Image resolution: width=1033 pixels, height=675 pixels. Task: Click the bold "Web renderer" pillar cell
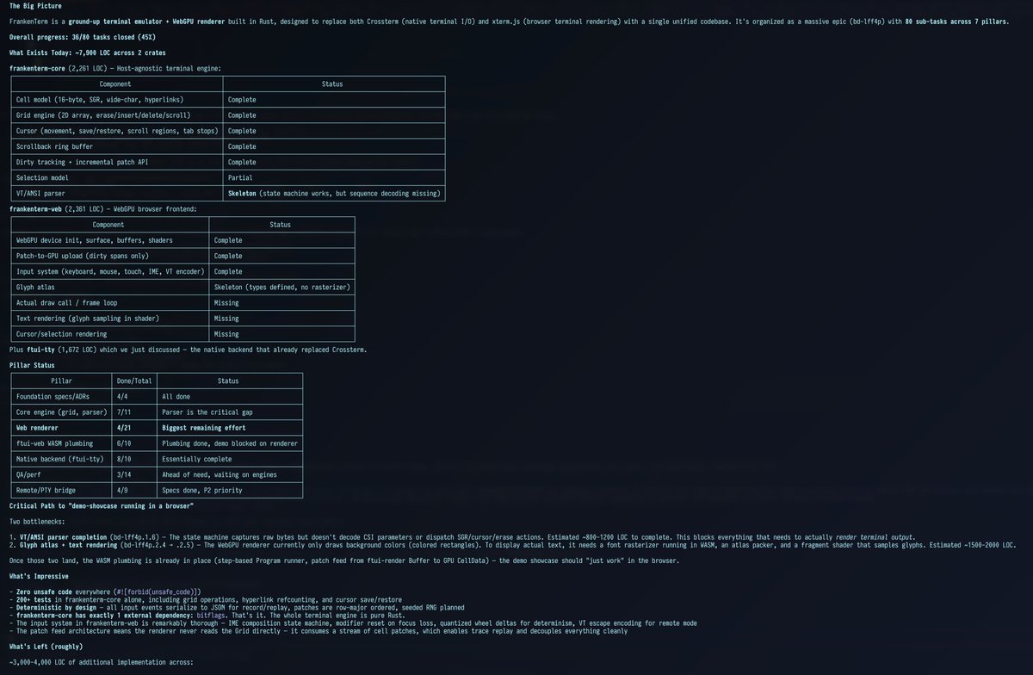click(60, 428)
